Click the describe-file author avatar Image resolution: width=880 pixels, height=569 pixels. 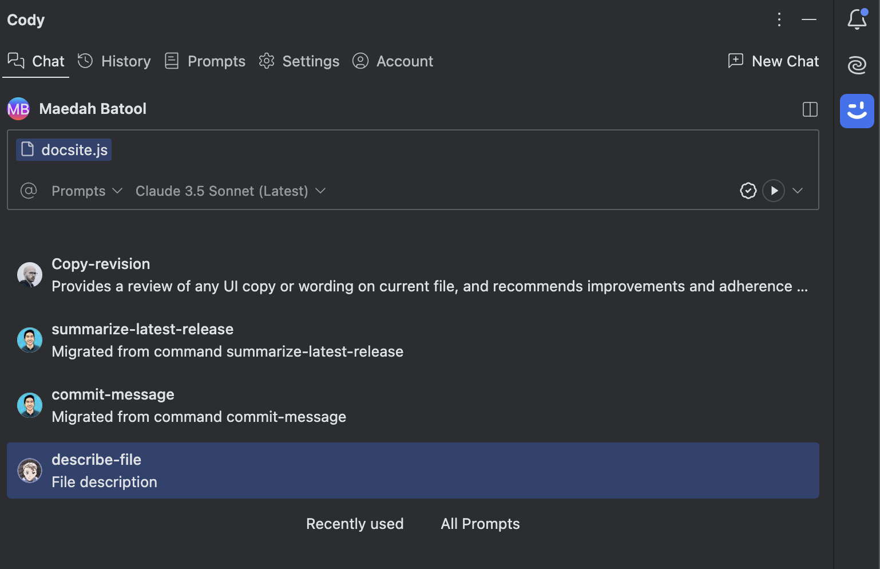click(x=30, y=471)
